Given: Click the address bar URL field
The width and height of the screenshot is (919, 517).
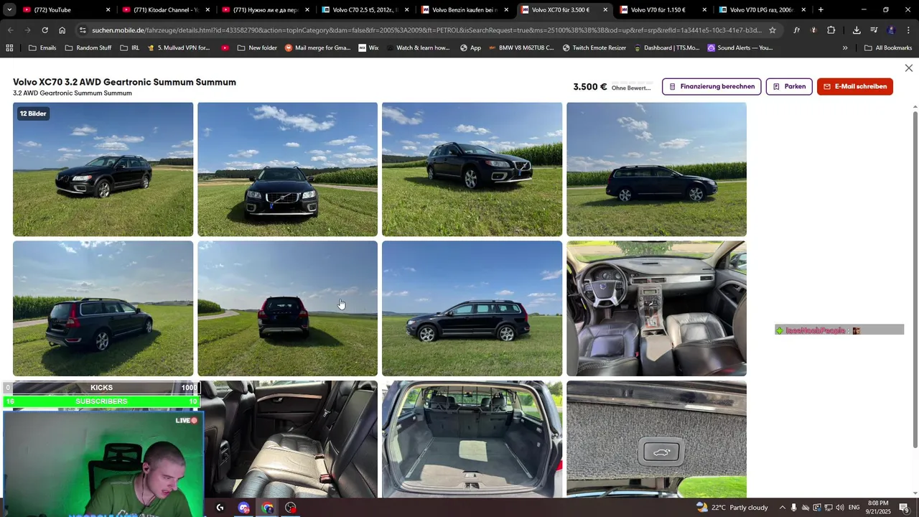Looking at the screenshot, I should pyautogui.click(x=426, y=30).
